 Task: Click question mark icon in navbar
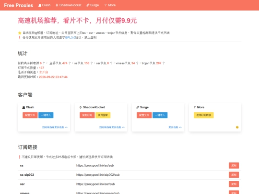(106, 5)
